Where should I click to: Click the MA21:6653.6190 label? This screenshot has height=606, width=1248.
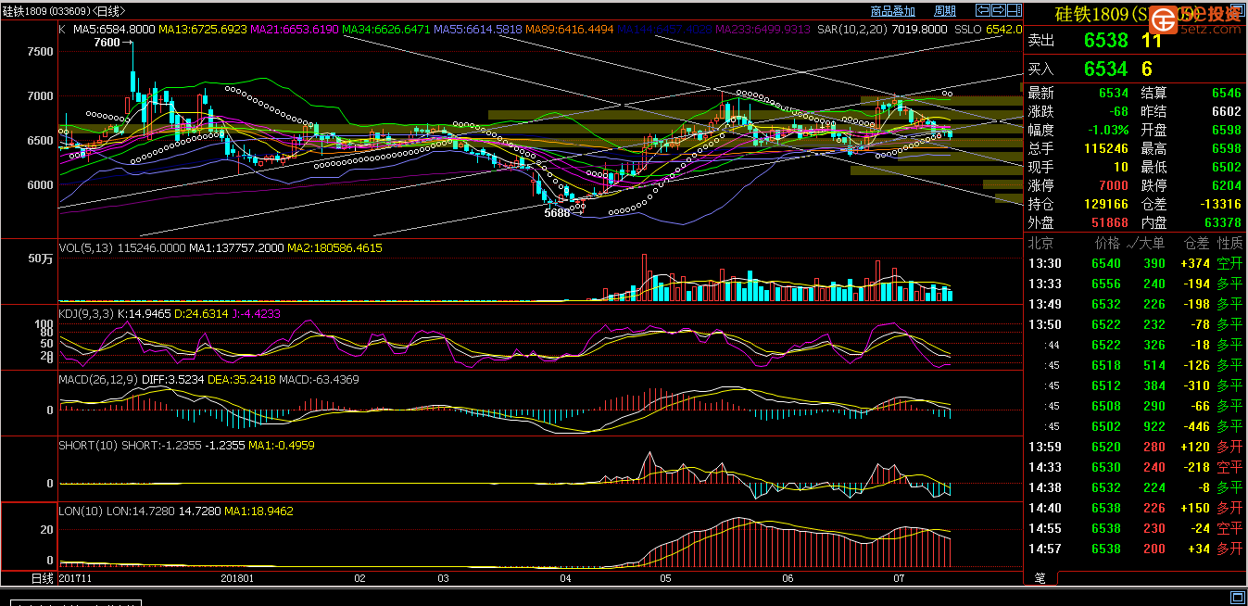pos(295,30)
